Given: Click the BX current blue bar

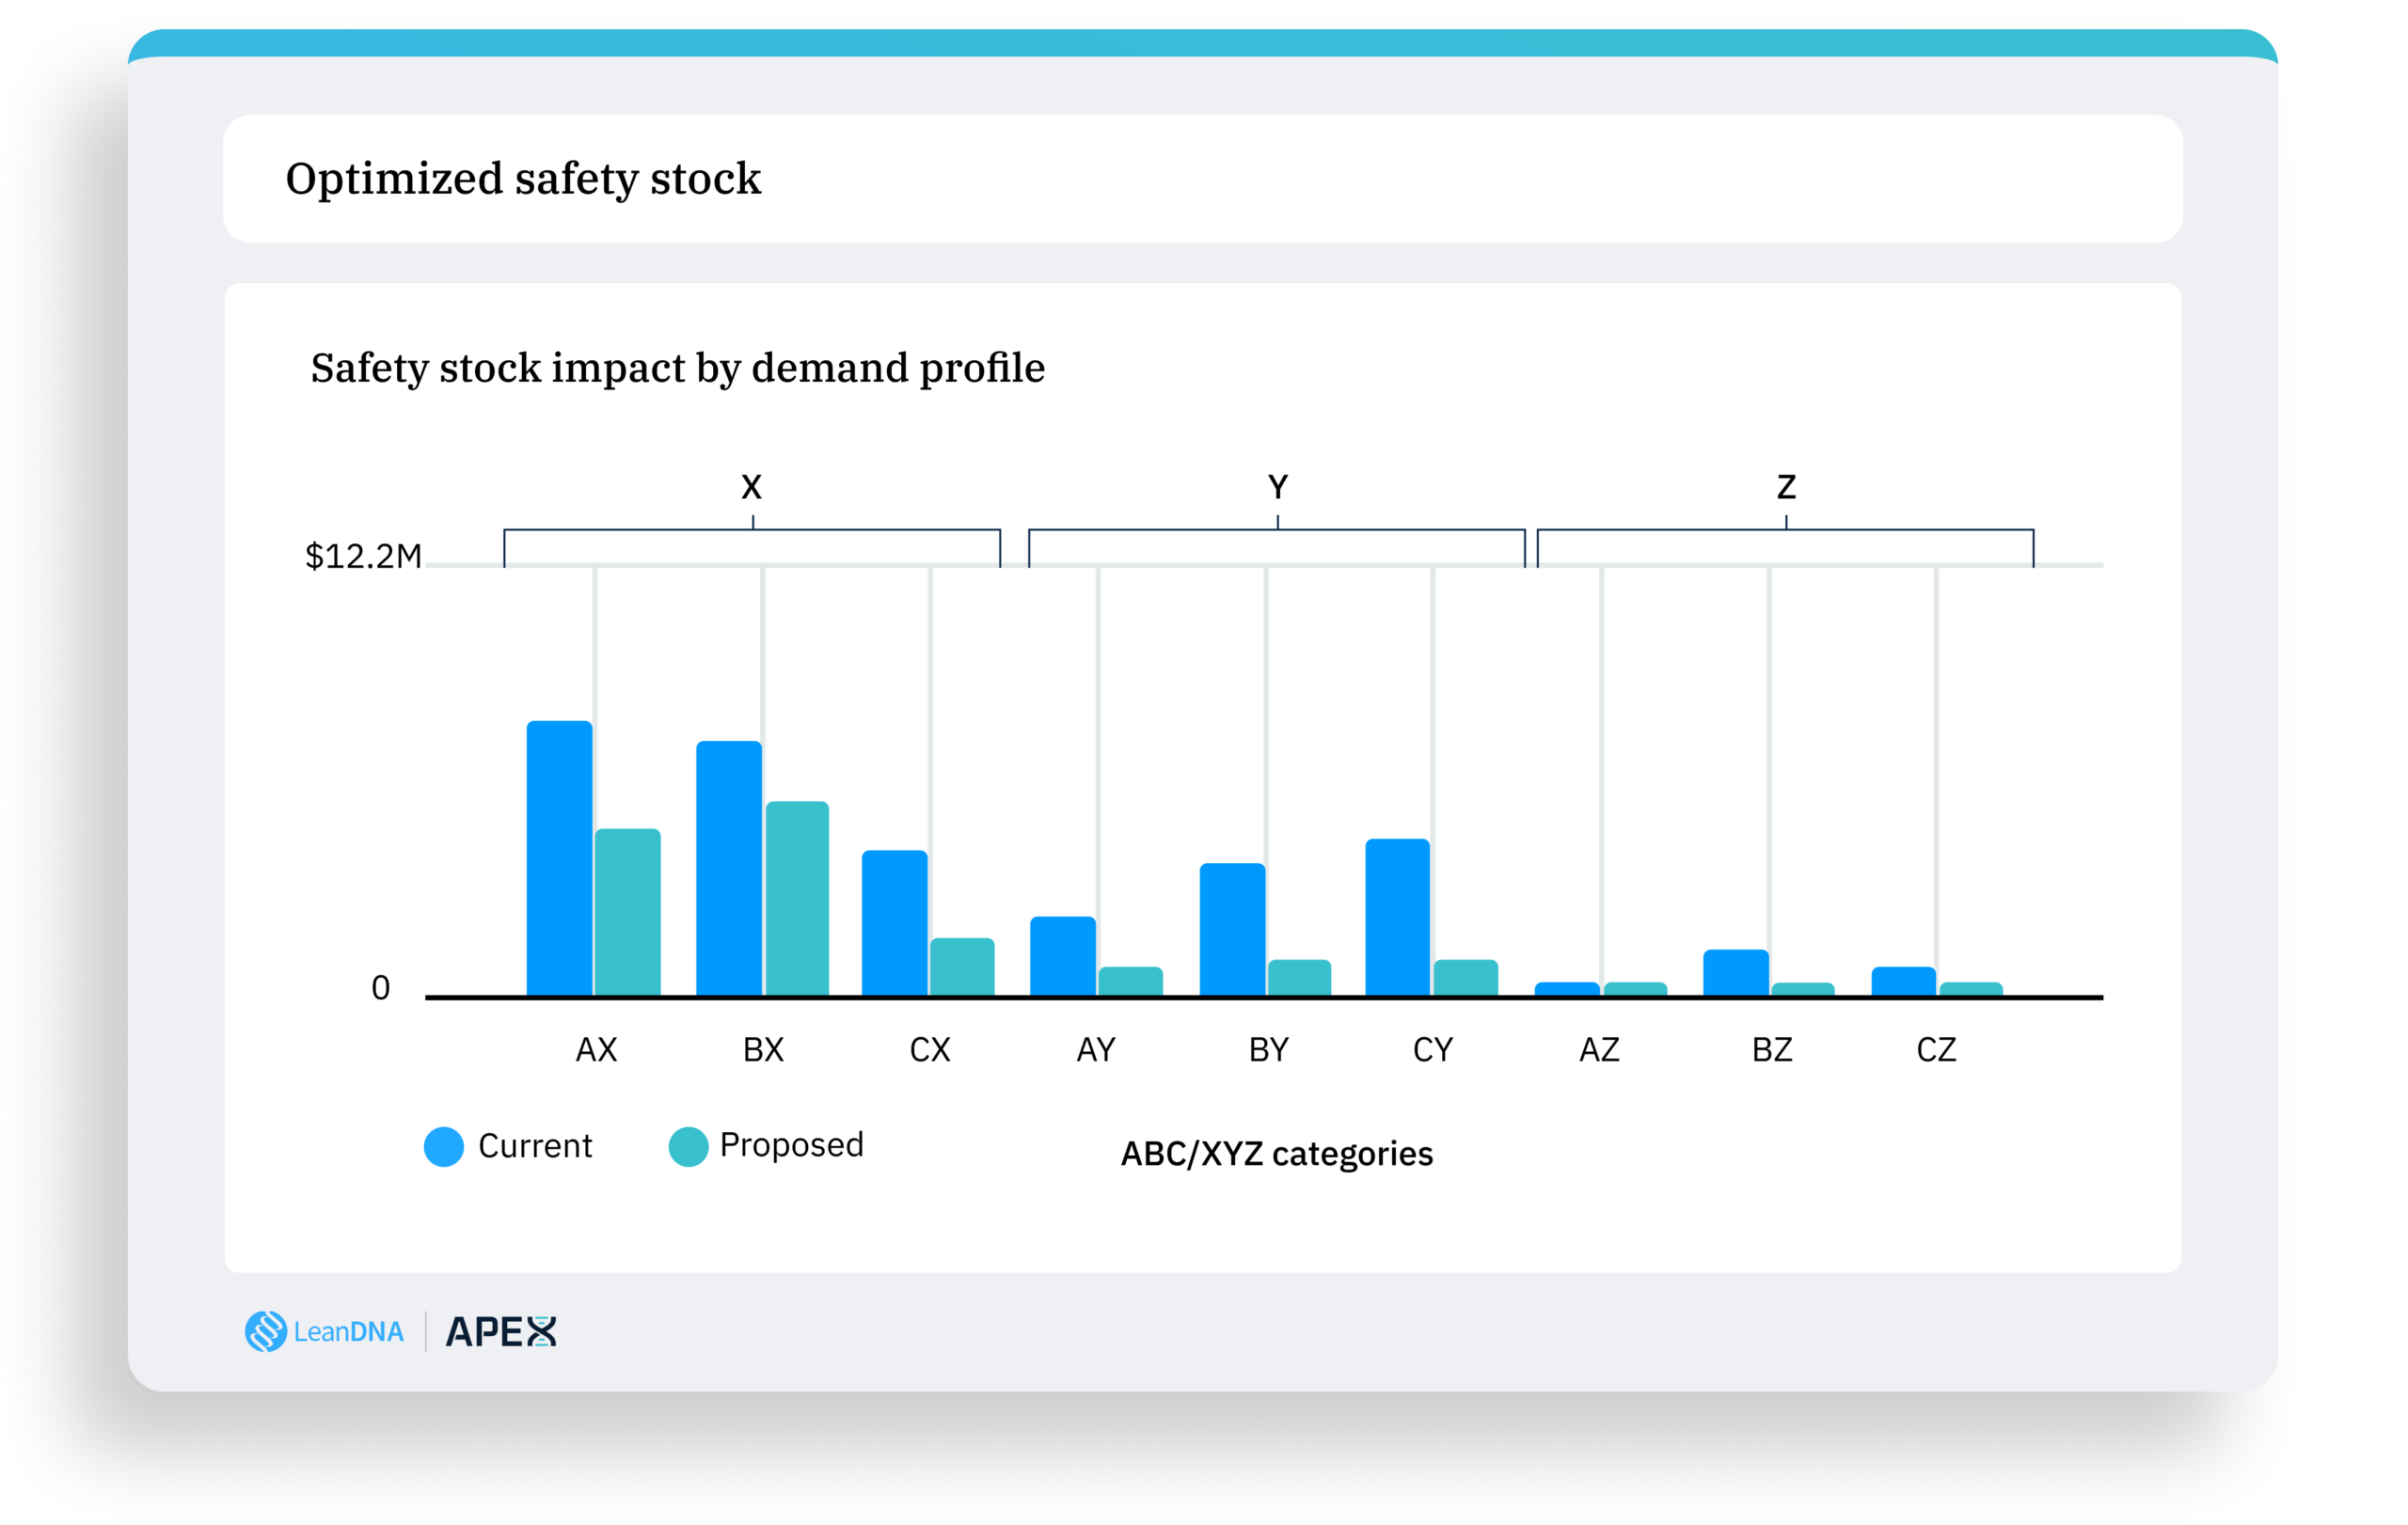Looking at the screenshot, I should [x=729, y=868].
